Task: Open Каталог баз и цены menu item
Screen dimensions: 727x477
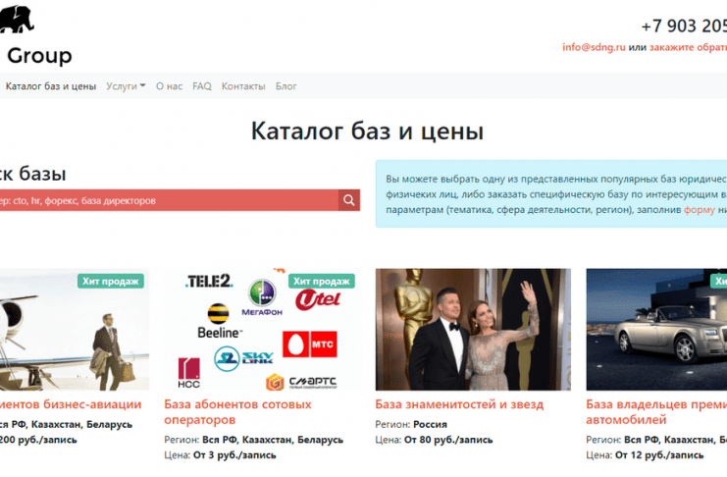Action: click(x=51, y=86)
